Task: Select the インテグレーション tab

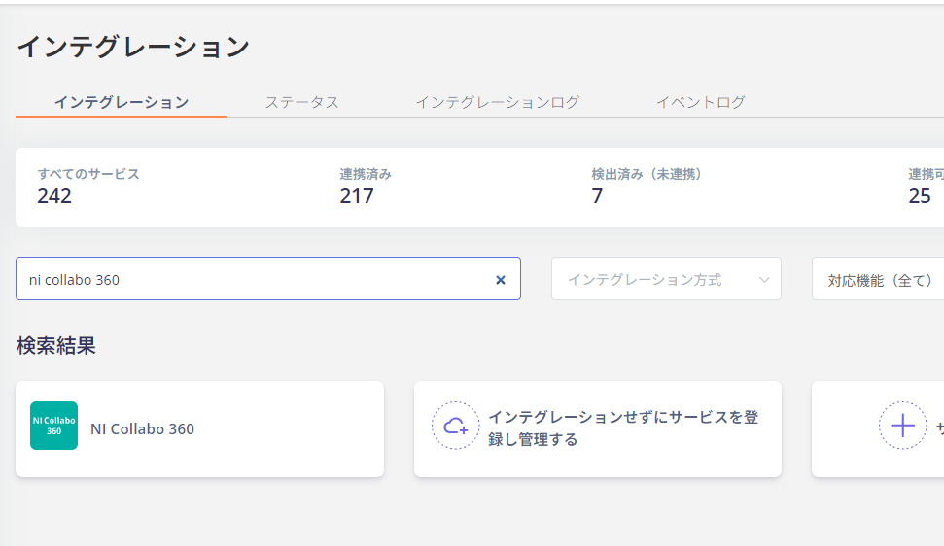Action: point(122,102)
